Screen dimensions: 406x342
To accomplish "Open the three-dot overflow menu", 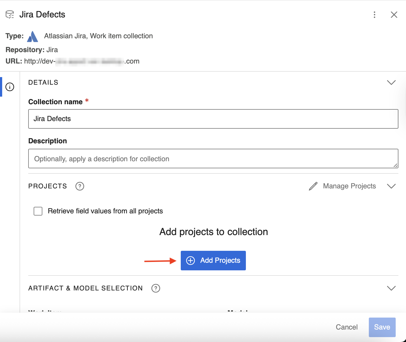I will pyautogui.click(x=375, y=15).
